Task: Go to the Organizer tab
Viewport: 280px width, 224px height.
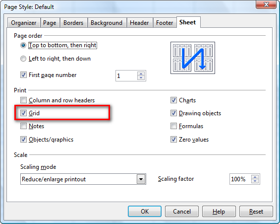Action: pos(24,23)
